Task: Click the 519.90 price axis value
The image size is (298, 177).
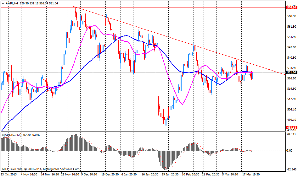Action: (x=292, y=89)
